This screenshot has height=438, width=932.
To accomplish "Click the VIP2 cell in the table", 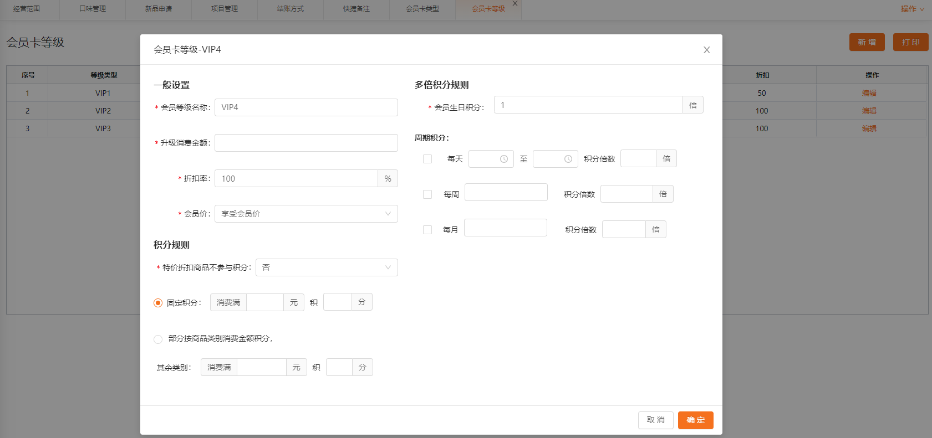I will [103, 111].
